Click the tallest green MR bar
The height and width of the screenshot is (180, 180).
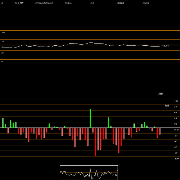[90, 118]
